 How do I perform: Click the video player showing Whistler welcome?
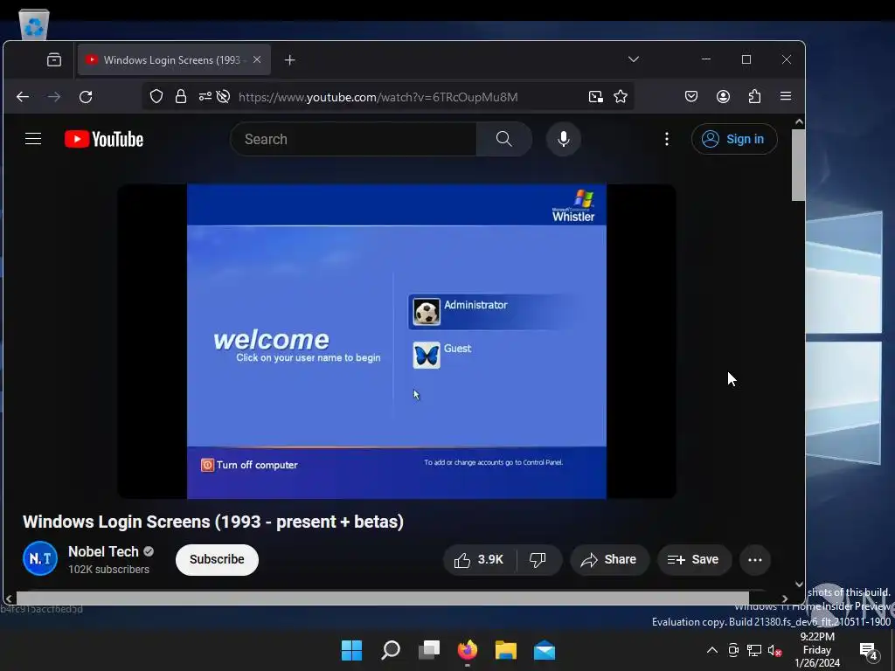(x=397, y=341)
